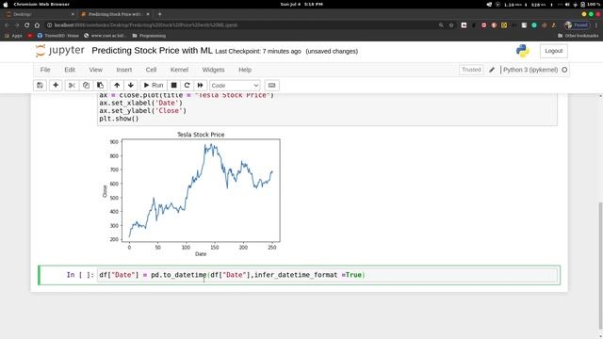Click the Apple logo in top bar
Viewport: 603px width, 339px height.
(x=6, y=4)
